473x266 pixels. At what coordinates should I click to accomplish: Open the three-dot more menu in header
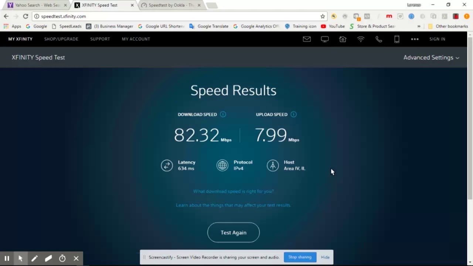click(x=415, y=39)
